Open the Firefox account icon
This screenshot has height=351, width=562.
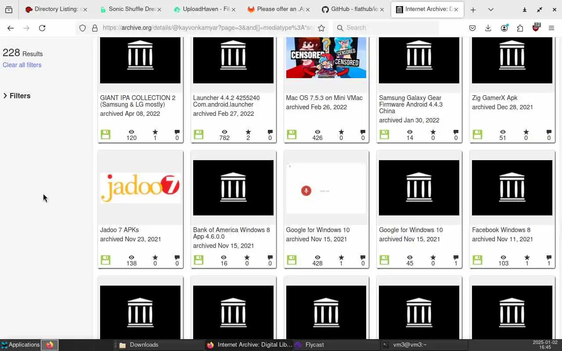pyautogui.click(x=504, y=28)
